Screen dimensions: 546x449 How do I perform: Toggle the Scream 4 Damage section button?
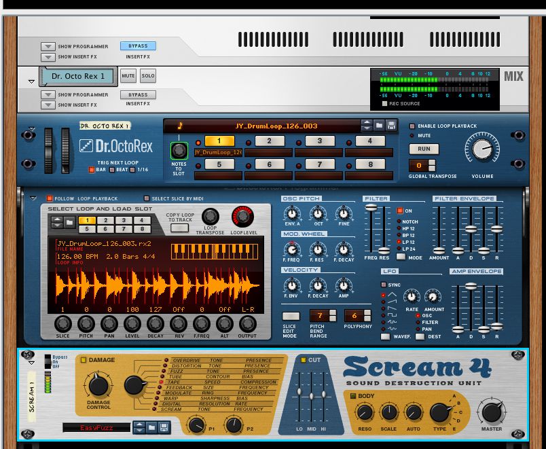pyautogui.click(x=84, y=360)
